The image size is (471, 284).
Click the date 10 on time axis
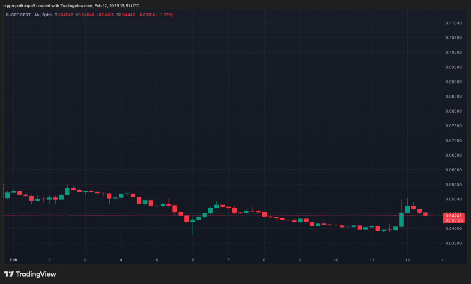[x=336, y=260]
